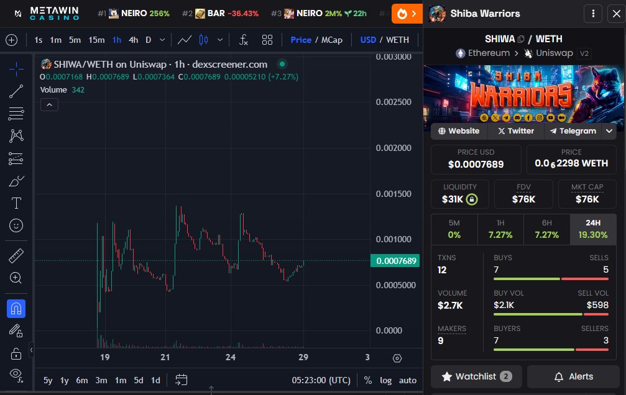Screen dimensions: 626x395
Task: Set chart range to 6m
Action: pyautogui.click(x=82, y=380)
